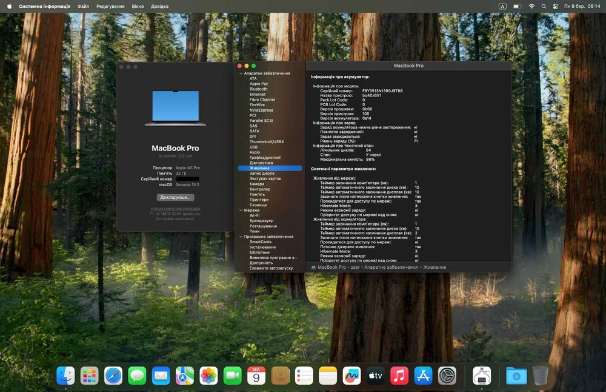Screen dimensions: 606x392
Task: Click the Wi-Fi status icon in menu bar
Action: pos(531,6)
